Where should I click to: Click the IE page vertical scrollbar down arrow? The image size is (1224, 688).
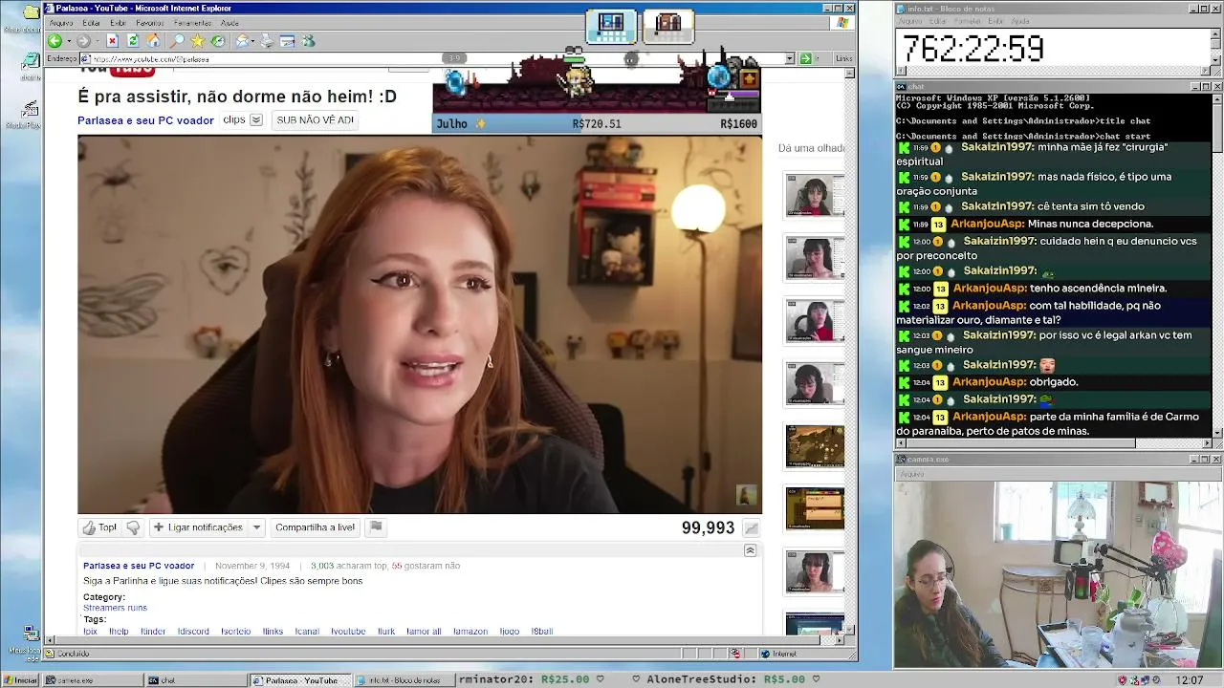[x=850, y=630]
